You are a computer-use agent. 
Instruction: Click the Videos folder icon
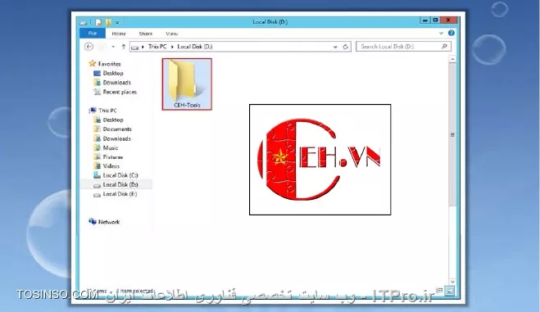pos(98,166)
